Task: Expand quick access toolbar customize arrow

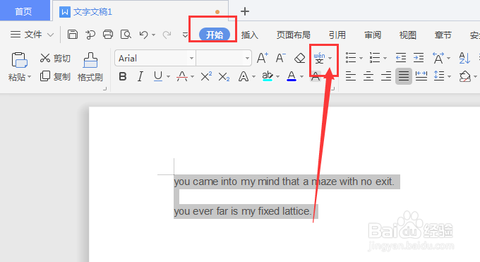Action: pos(185,35)
